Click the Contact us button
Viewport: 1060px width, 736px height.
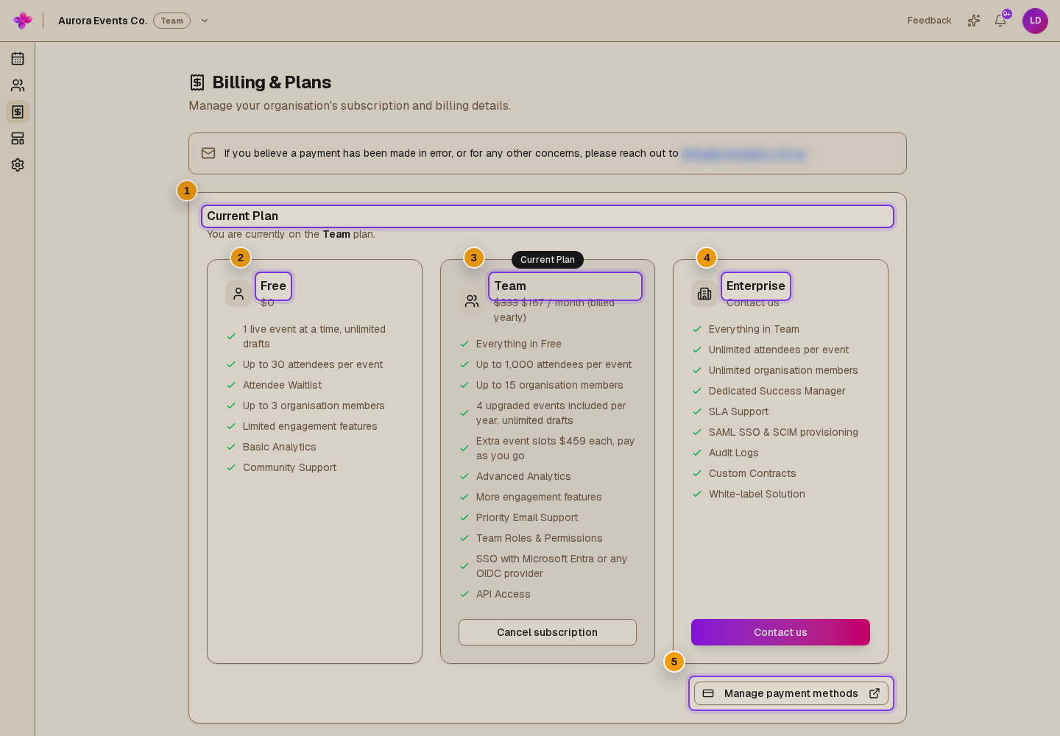[780, 632]
